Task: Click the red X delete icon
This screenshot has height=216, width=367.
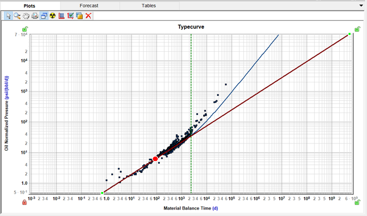Action: (x=88, y=16)
